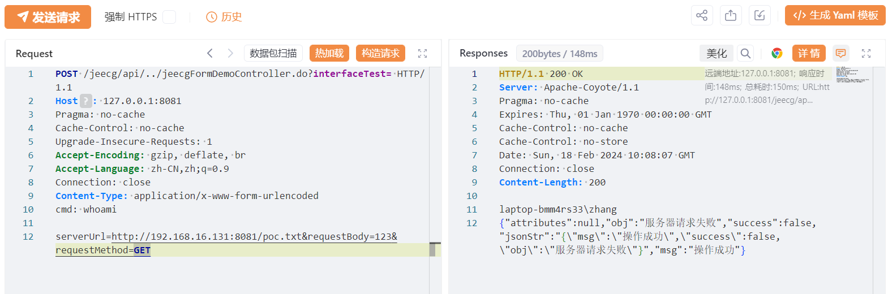Click the laptop-bmm4rs33\zhang output line
888x294 pixels.
[558, 209]
